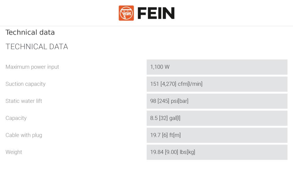Click the '8.5 [32]' capacity figure
293x184 pixels.
click(159, 118)
